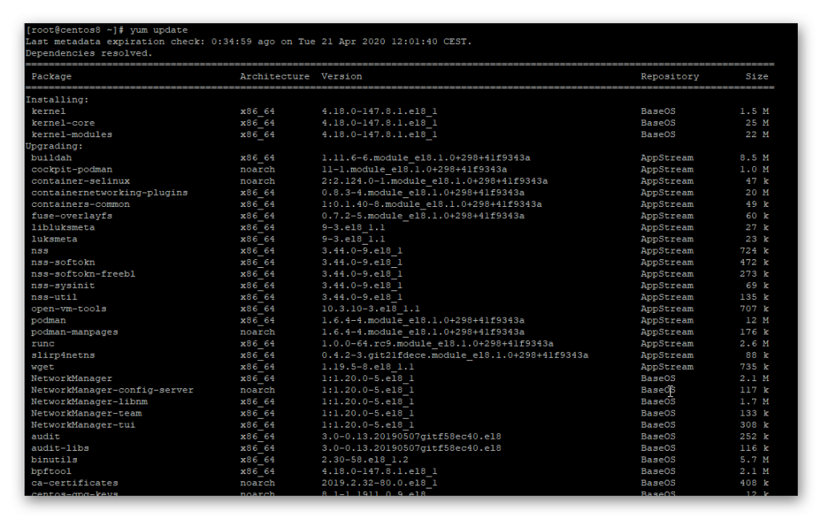Click the 'fuse-overlayfs' package name

(x=71, y=216)
